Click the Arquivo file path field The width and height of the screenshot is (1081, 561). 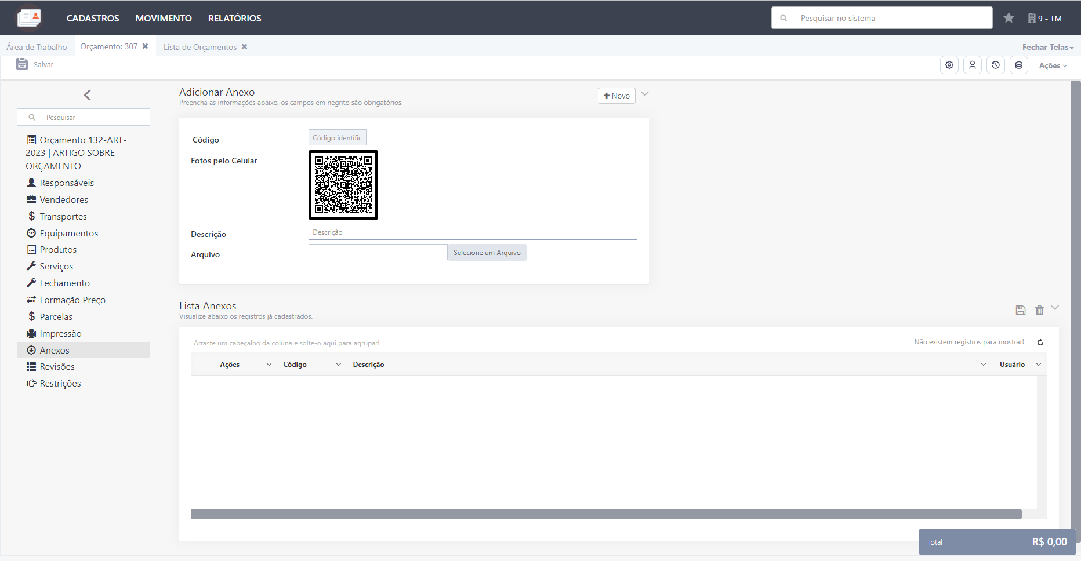378,252
